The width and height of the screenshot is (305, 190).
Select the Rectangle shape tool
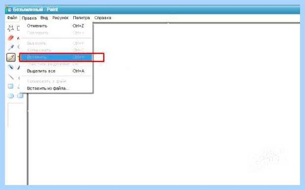(11, 86)
